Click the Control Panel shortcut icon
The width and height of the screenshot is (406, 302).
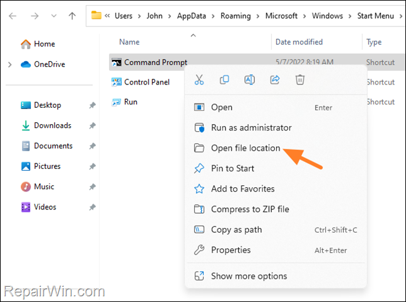tap(117, 82)
